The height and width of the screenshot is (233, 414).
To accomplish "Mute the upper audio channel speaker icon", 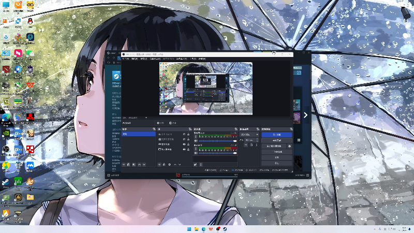I will [196, 141].
